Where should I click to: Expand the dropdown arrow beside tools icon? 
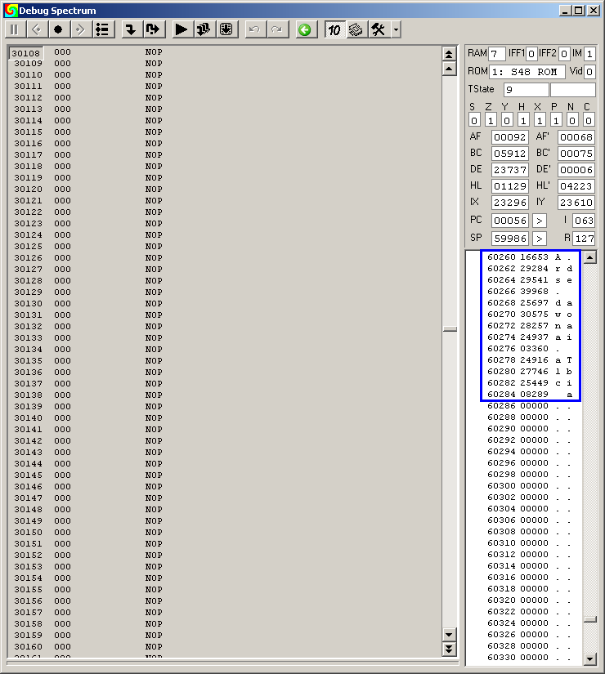pos(396,29)
